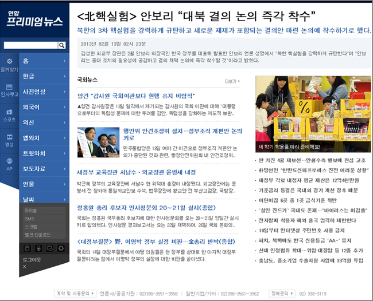Open the press conference news thumbnail
373x301 pixels.
point(98,142)
